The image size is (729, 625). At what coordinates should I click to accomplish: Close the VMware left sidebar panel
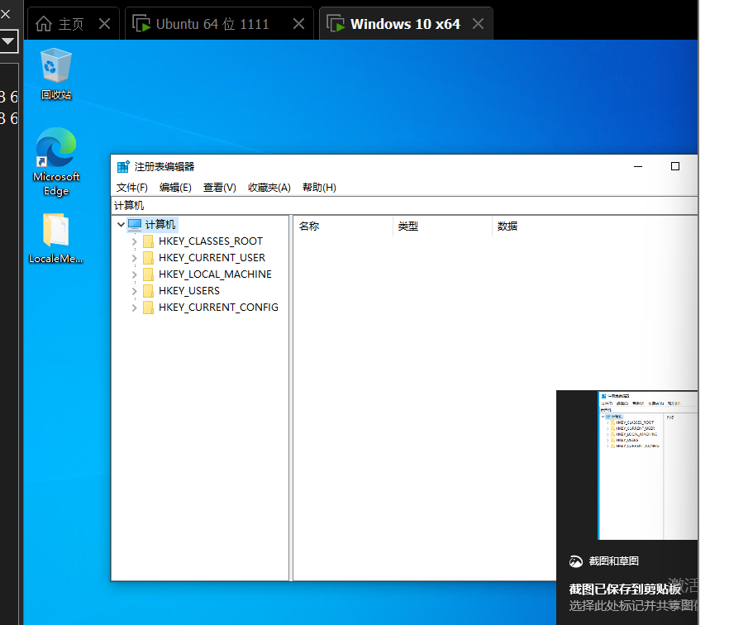tap(6, 14)
